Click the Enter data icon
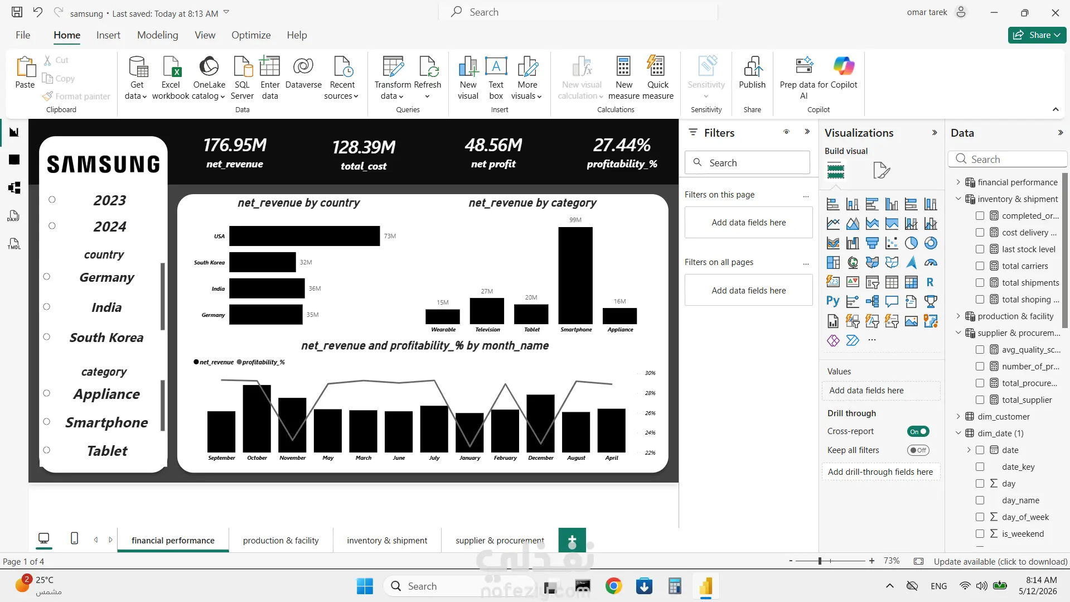 point(270,78)
